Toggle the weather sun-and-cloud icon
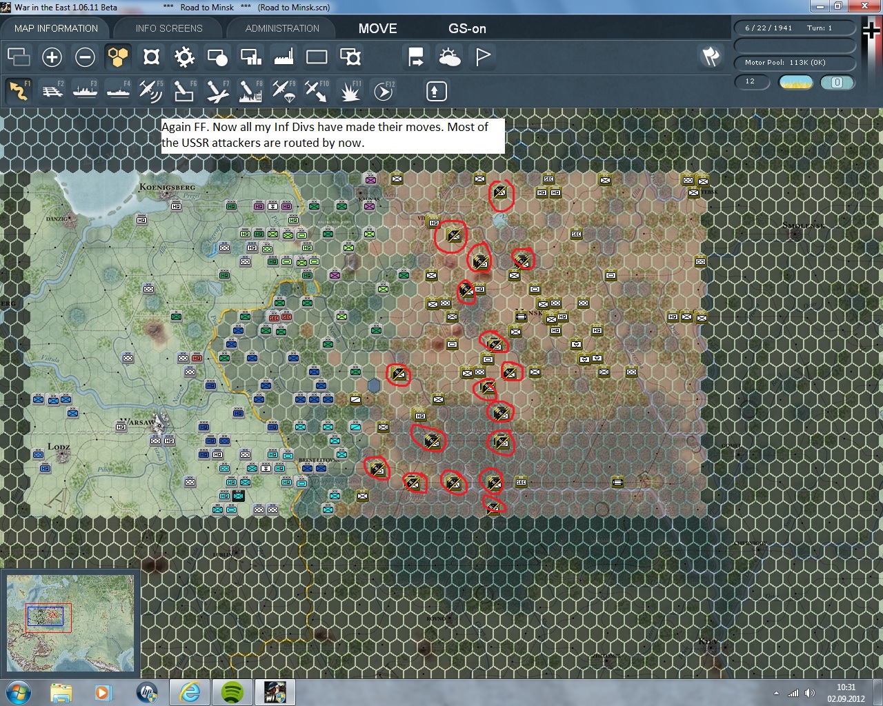Screen dimensions: 883x706 pyautogui.click(x=449, y=57)
